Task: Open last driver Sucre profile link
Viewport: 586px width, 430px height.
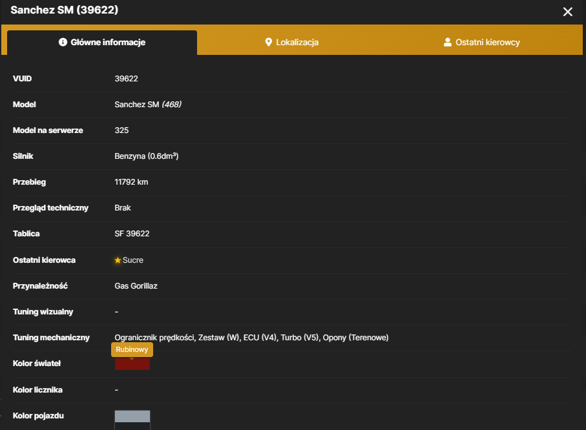Action: click(133, 260)
